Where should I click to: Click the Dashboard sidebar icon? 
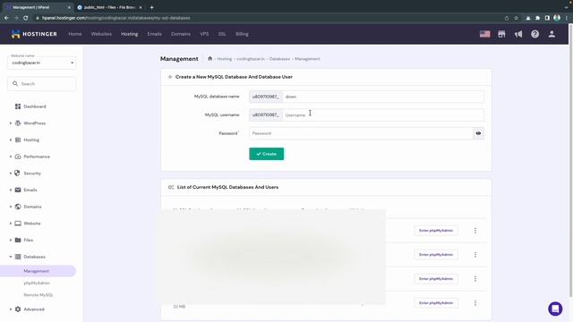point(18,106)
